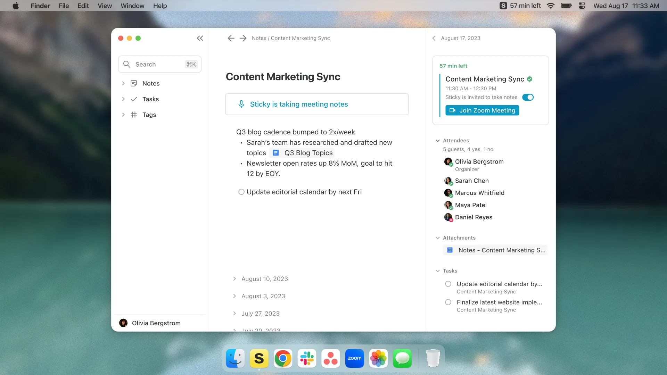
Task: Click the search magnifier icon
Action: pyautogui.click(x=127, y=64)
